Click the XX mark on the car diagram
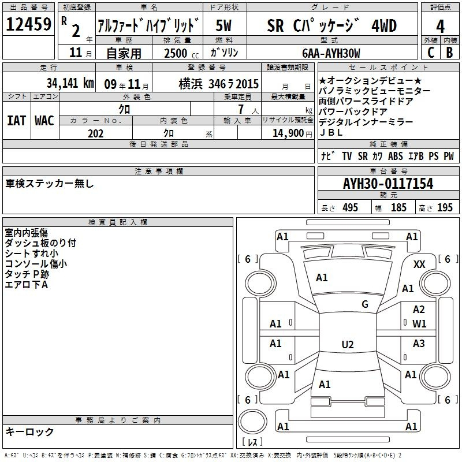This screenshot has height=462, width=462. [x=419, y=264]
